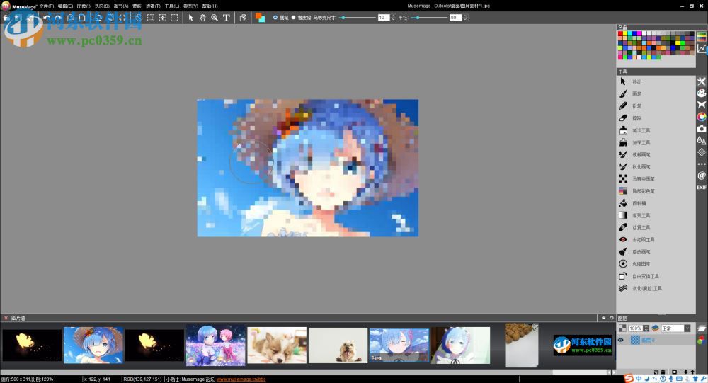Close the image wall panel with X
This screenshot has height=383, width=708.
[6, 318]
